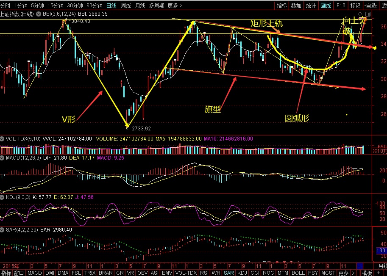The image size is (387, 276).
Task: Click the MA5: 194788832.00 volume value
Action: tap(178, 139)
